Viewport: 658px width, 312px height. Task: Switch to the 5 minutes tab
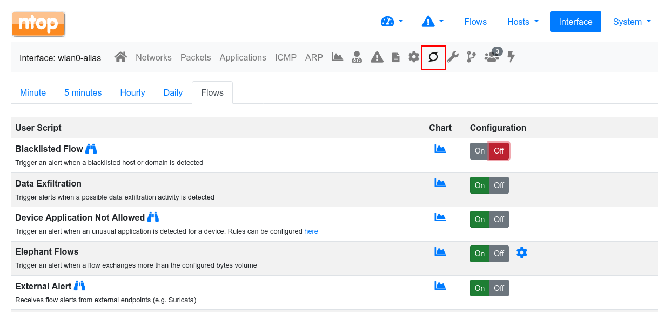83,92
